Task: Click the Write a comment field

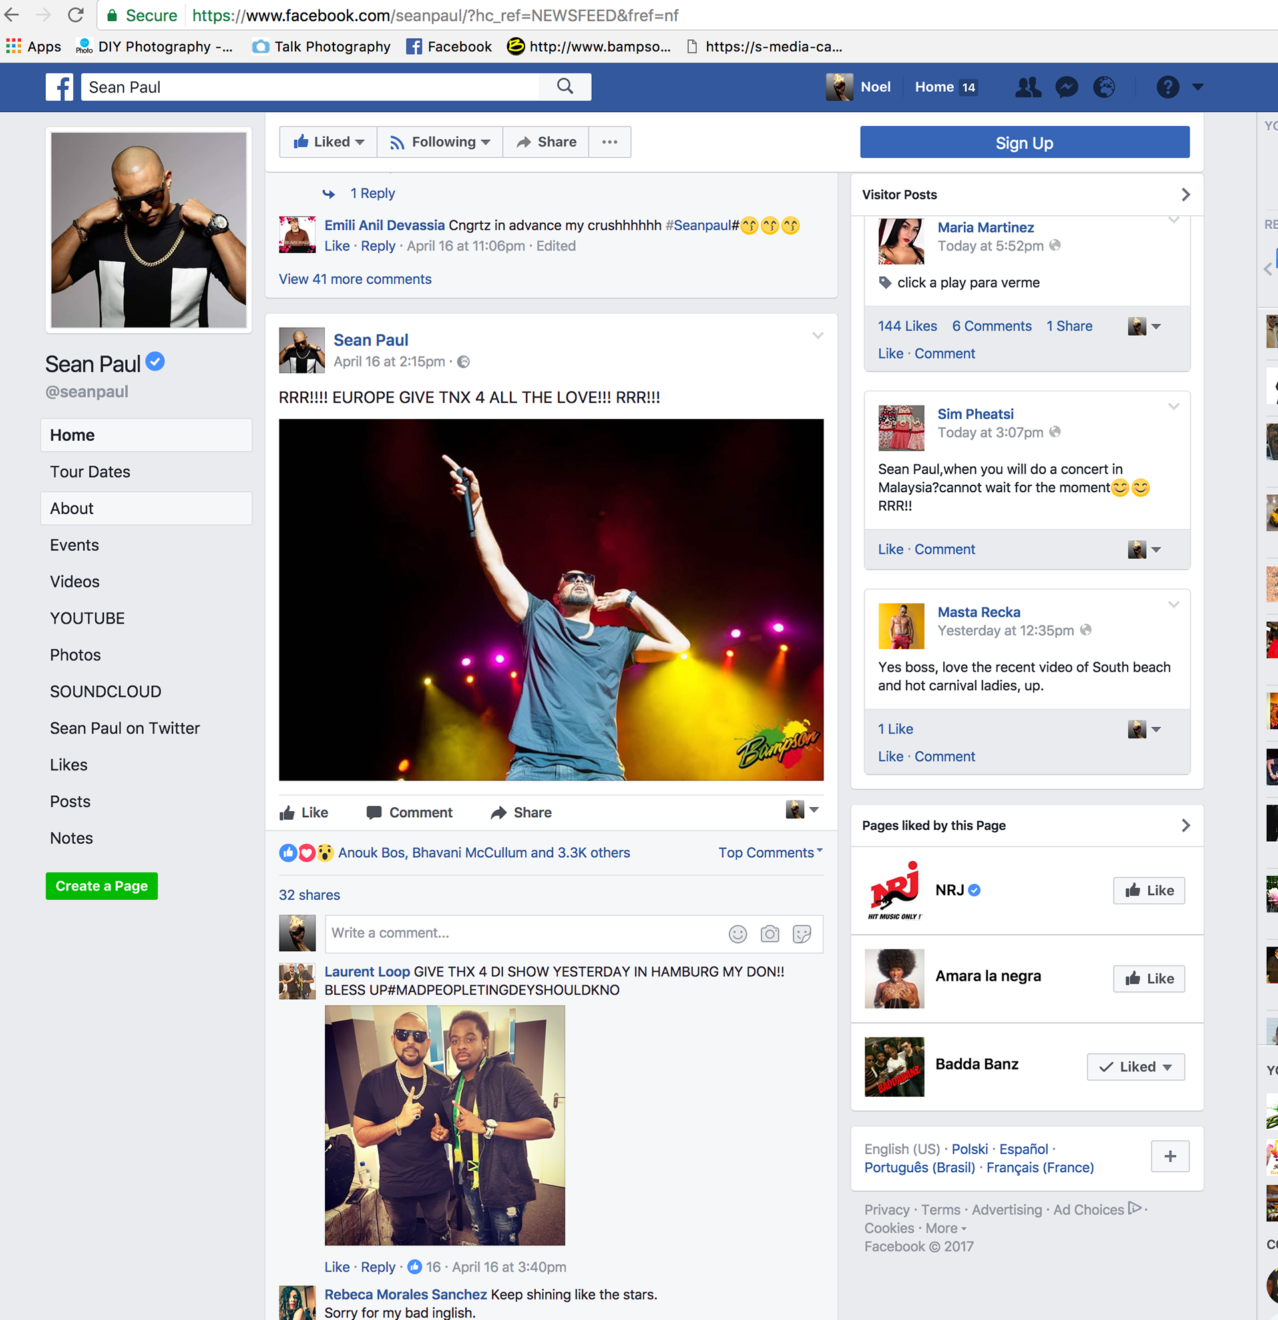Action: click(519, 934)
